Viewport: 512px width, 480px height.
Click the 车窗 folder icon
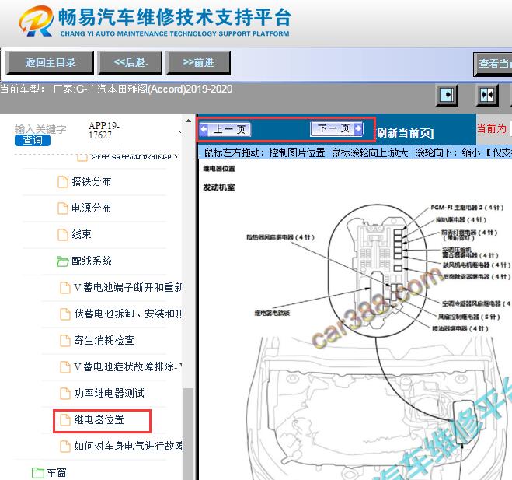point(38,473)
